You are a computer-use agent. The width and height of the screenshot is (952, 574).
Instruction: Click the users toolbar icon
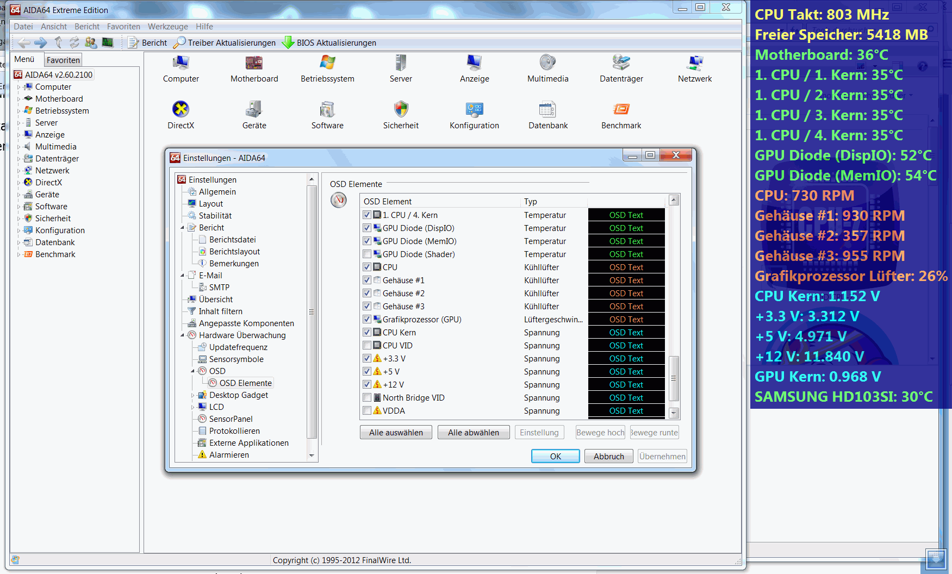(91, 42)
